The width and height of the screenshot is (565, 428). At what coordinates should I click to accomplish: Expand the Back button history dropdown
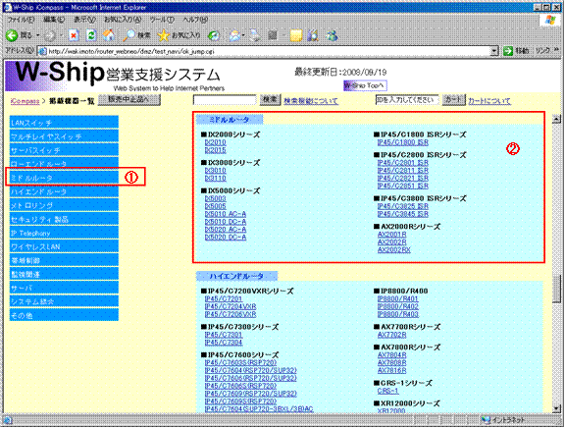pyautogui.click(x=37, y=35)
